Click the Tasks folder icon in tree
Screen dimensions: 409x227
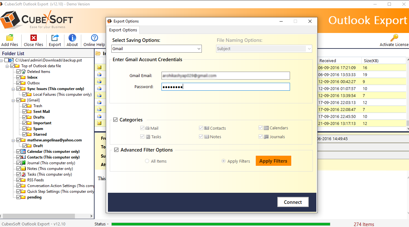(x=23, y=174)
